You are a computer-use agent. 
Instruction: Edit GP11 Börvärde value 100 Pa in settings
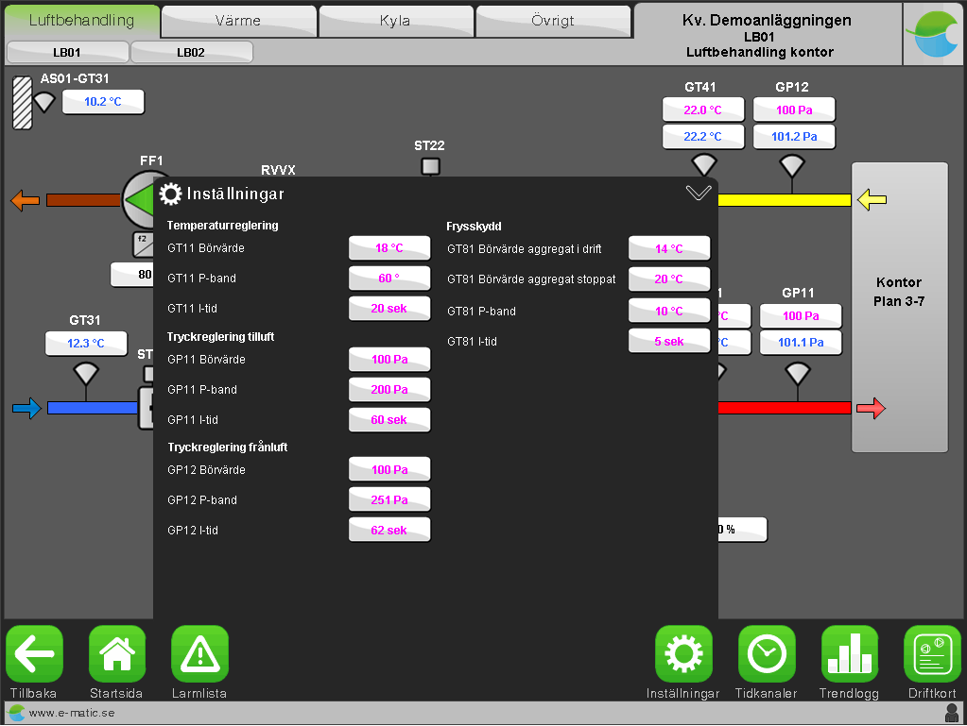[389, 360]
